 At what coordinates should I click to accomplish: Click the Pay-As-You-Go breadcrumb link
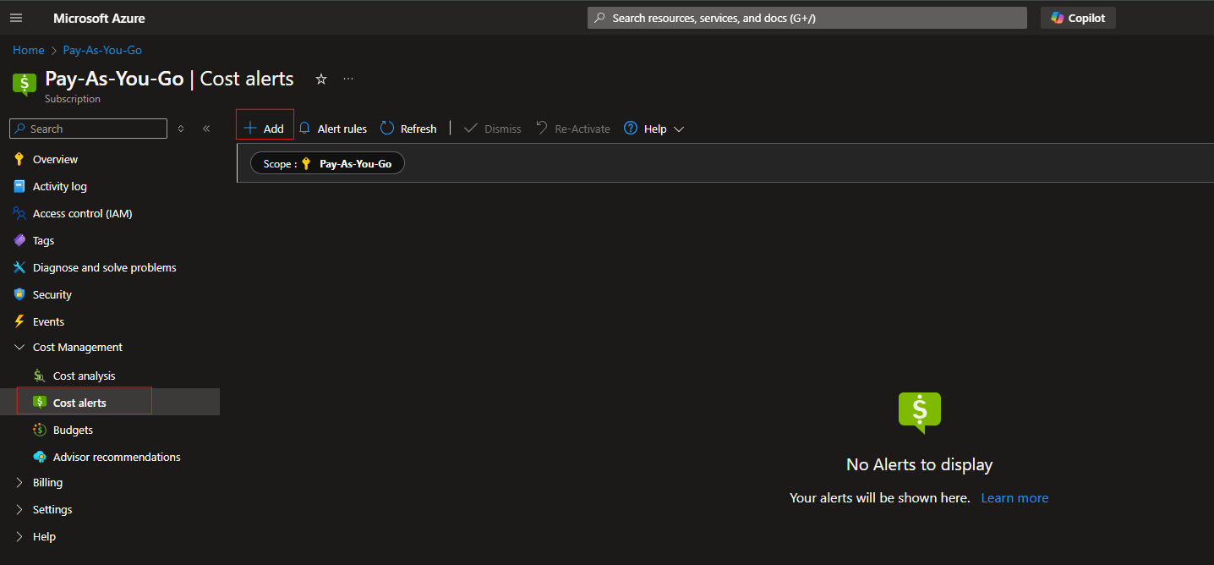click(x=102, y=50)
